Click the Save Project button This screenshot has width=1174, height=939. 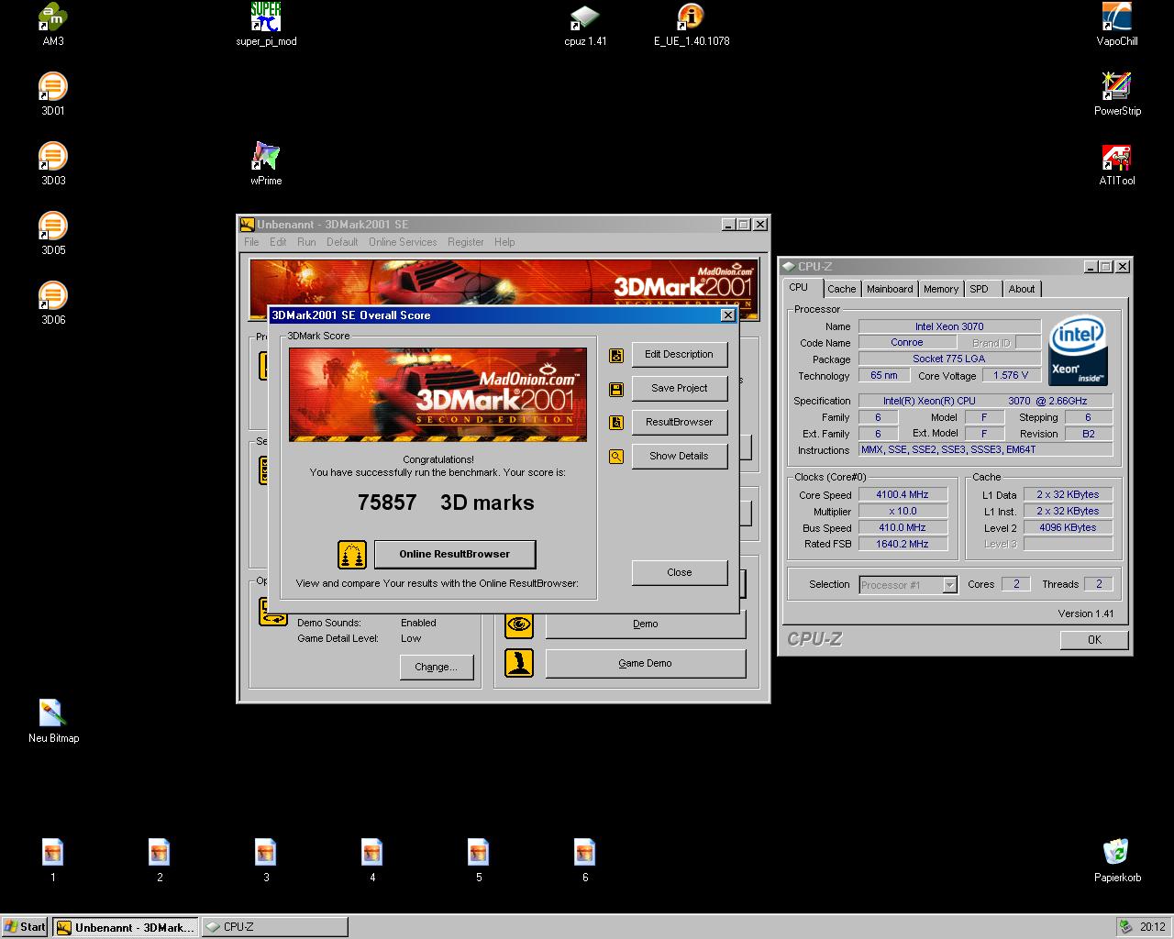click(679, 389)
